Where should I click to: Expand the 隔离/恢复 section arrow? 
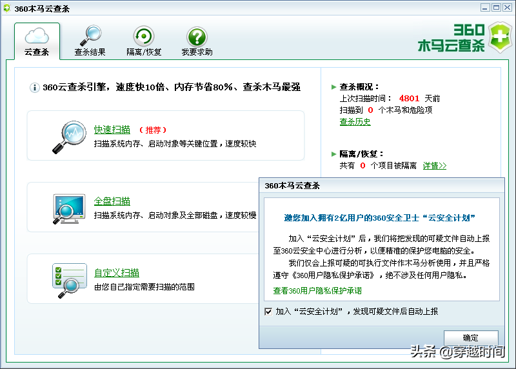click(x=333, y=155)
